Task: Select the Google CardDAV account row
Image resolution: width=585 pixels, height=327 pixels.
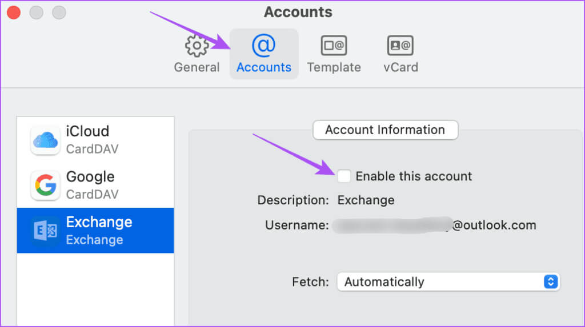Action: point(95,185)
